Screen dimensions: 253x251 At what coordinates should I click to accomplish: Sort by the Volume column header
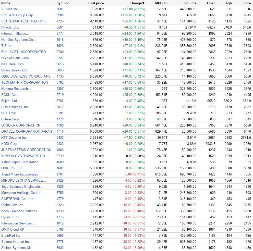(x=190, y=3)
